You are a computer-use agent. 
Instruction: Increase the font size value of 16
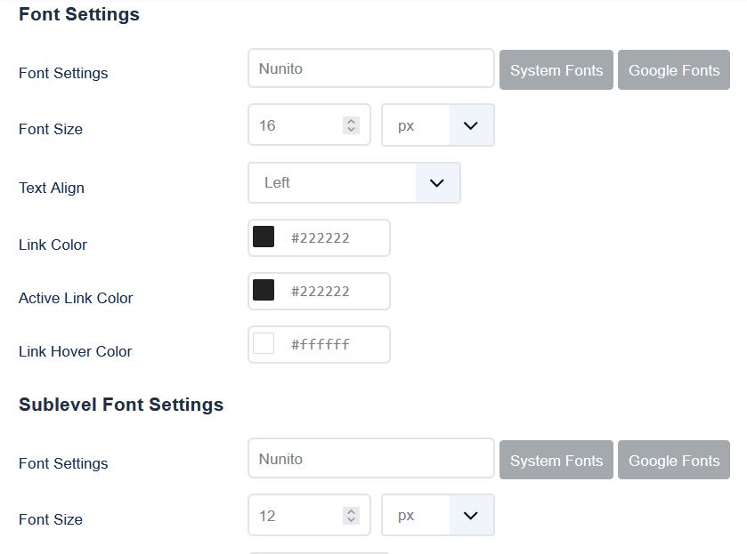click(351, 121)
